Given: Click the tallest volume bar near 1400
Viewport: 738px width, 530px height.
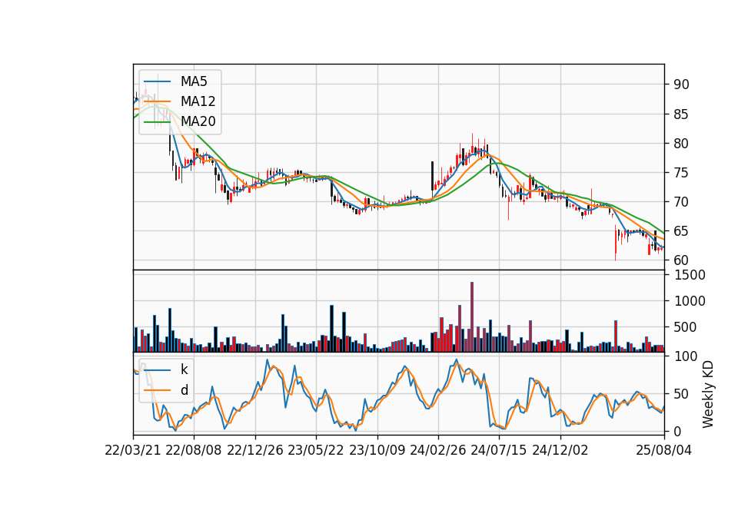Looking at the screenshot, I should click(x=472, y=317).
